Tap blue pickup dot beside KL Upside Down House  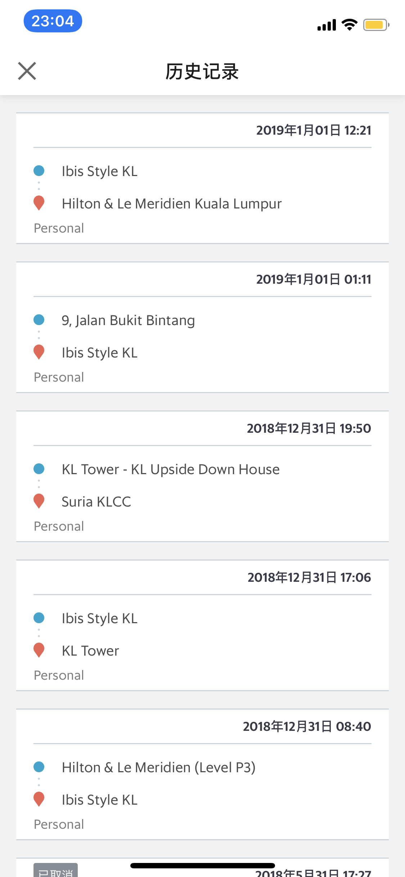click(39, 469)
